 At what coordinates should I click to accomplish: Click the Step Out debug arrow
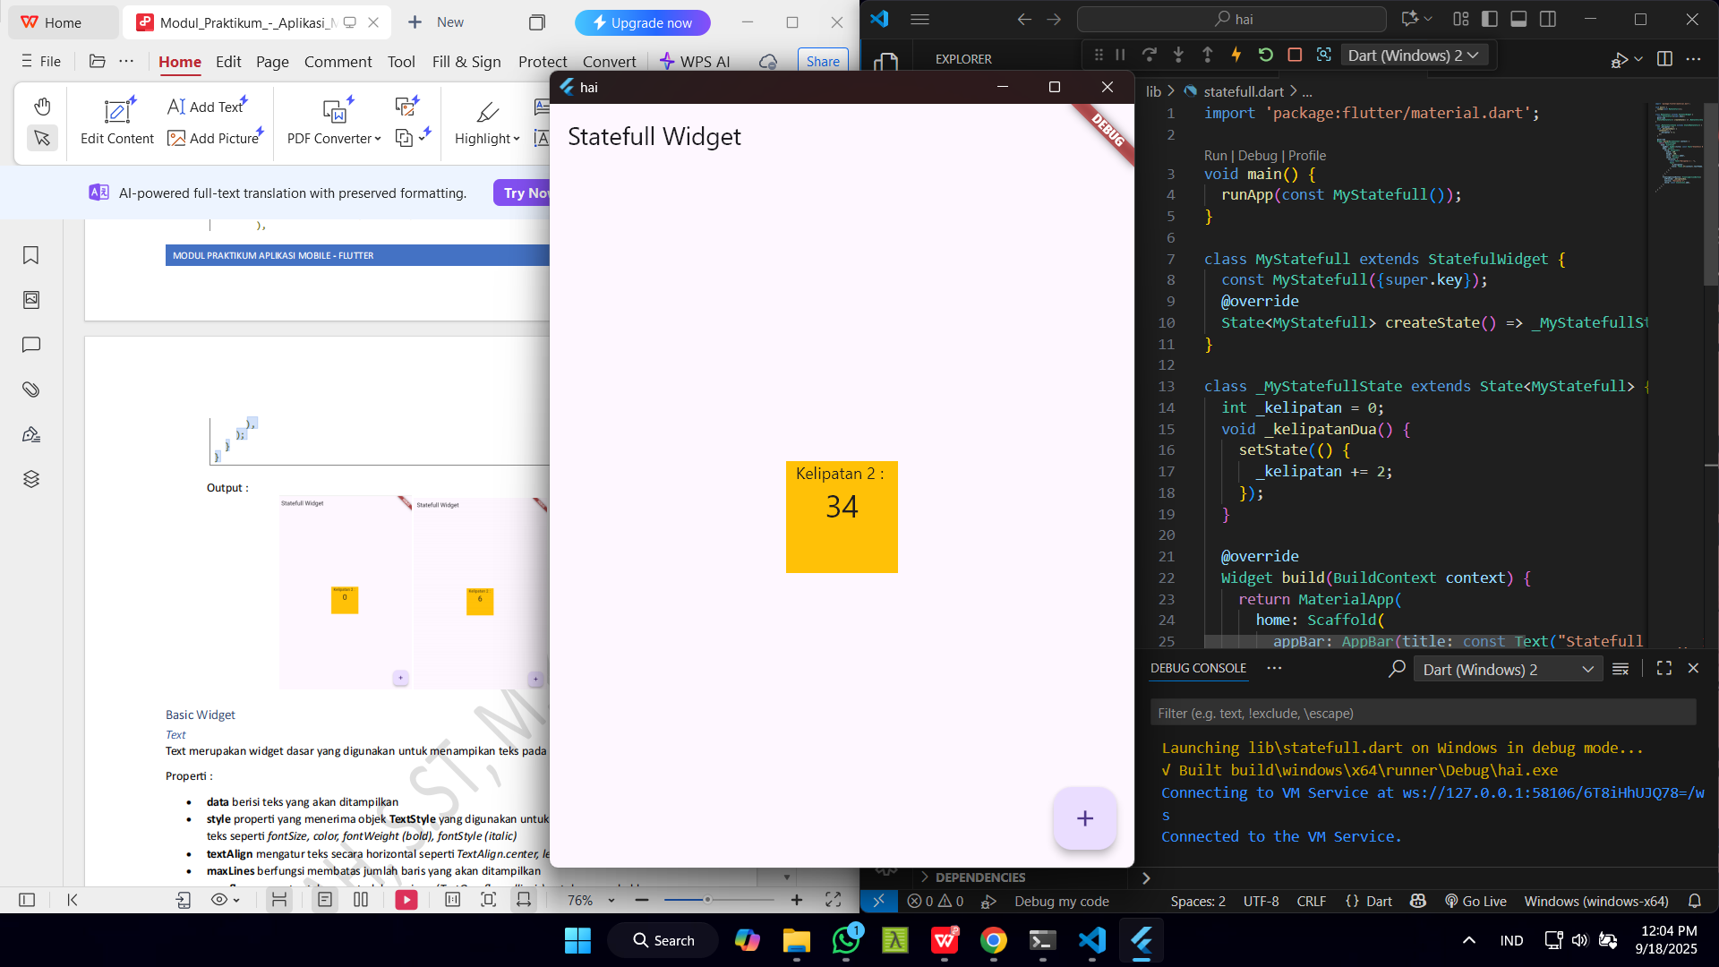[x=1207, y=56]
